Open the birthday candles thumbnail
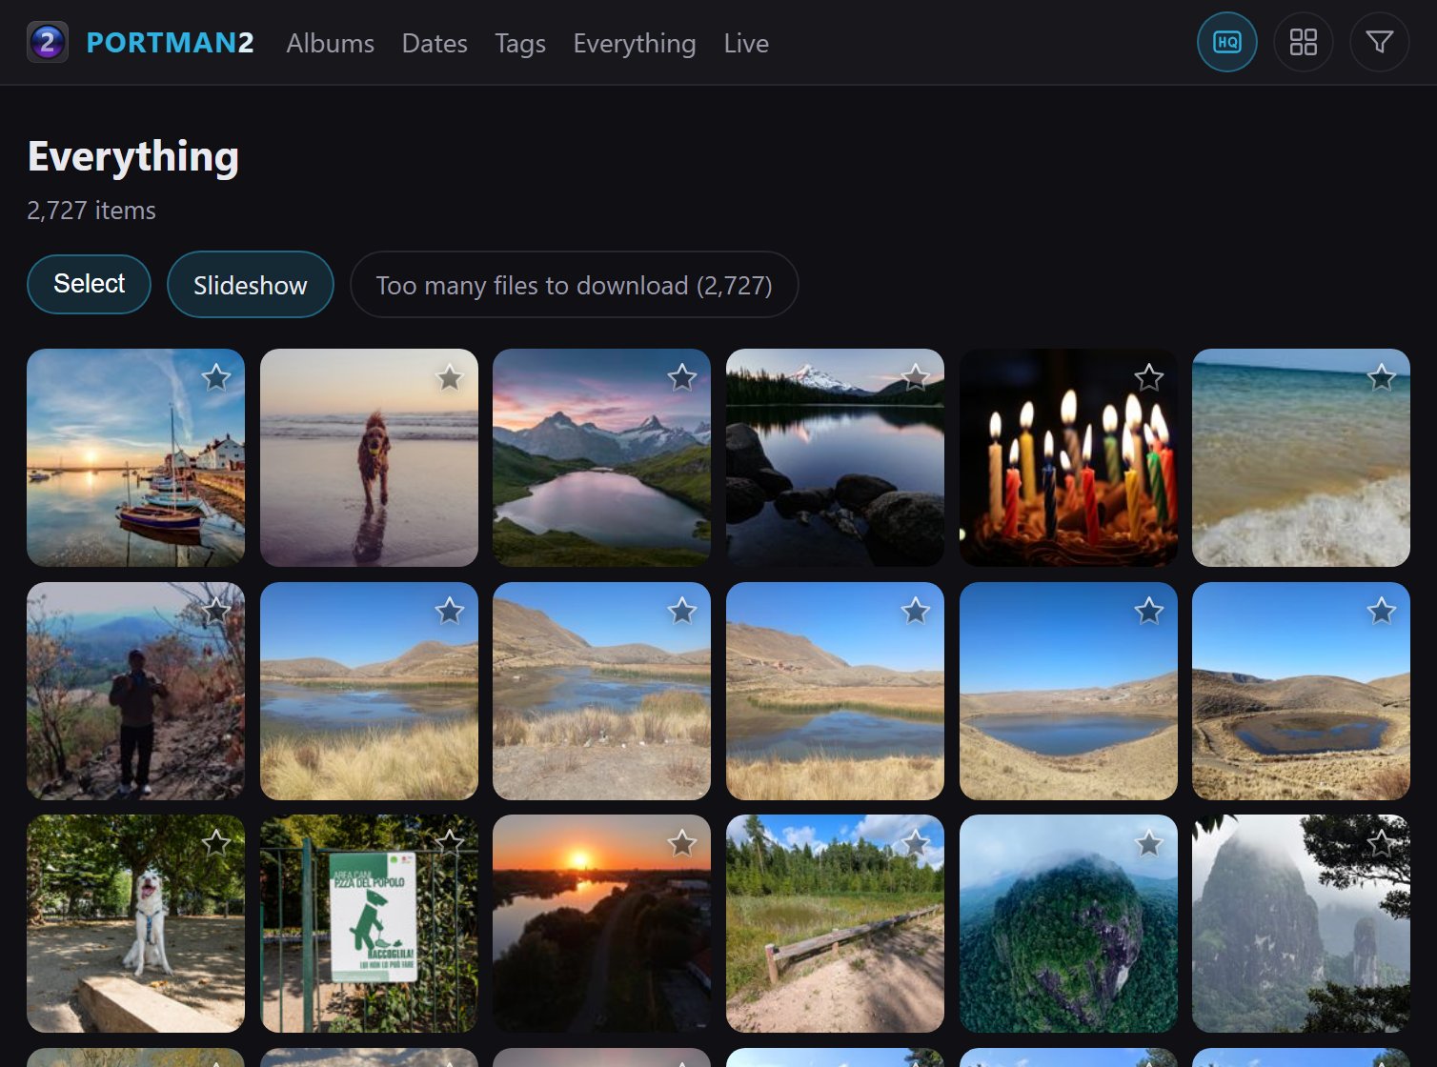 pos(1068,457)
